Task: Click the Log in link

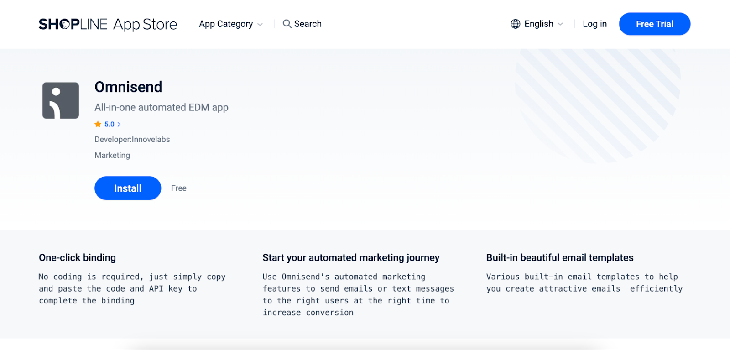Action: 594,24
